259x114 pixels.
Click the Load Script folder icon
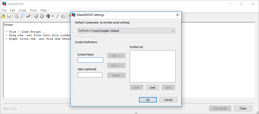point(3,16)
